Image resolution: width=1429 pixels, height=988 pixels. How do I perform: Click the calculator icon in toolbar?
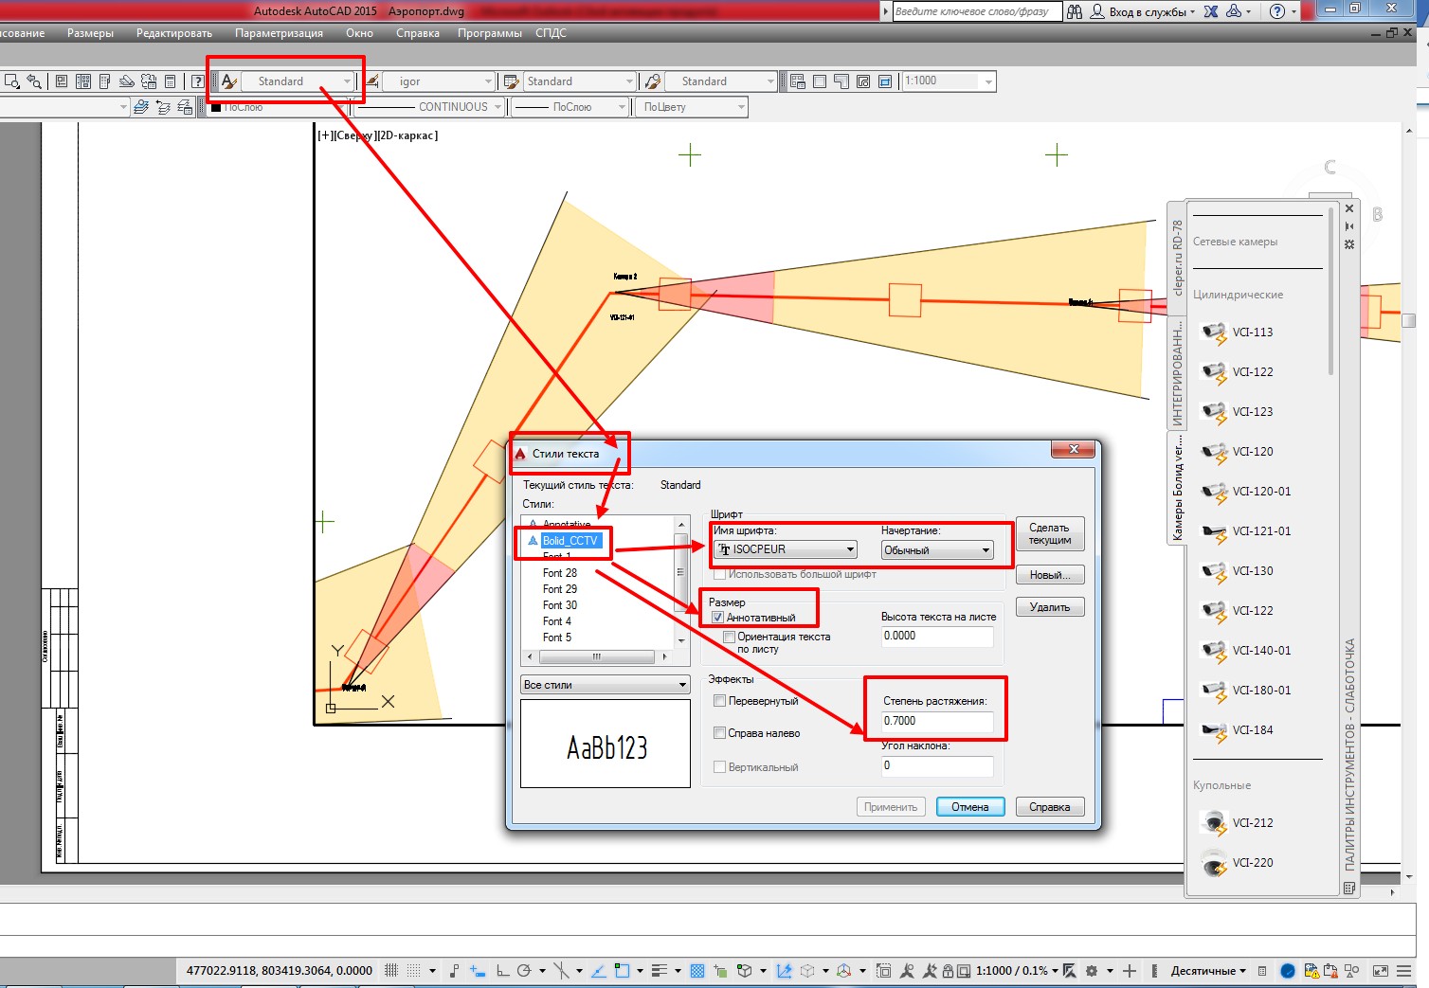(171, 81)
